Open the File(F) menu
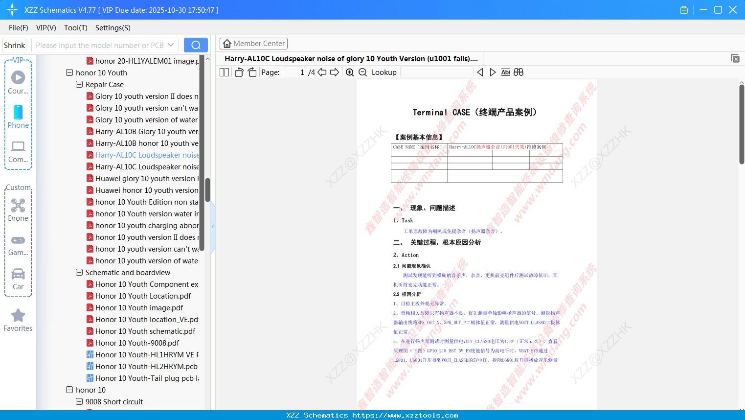 (x=19, y=28)
